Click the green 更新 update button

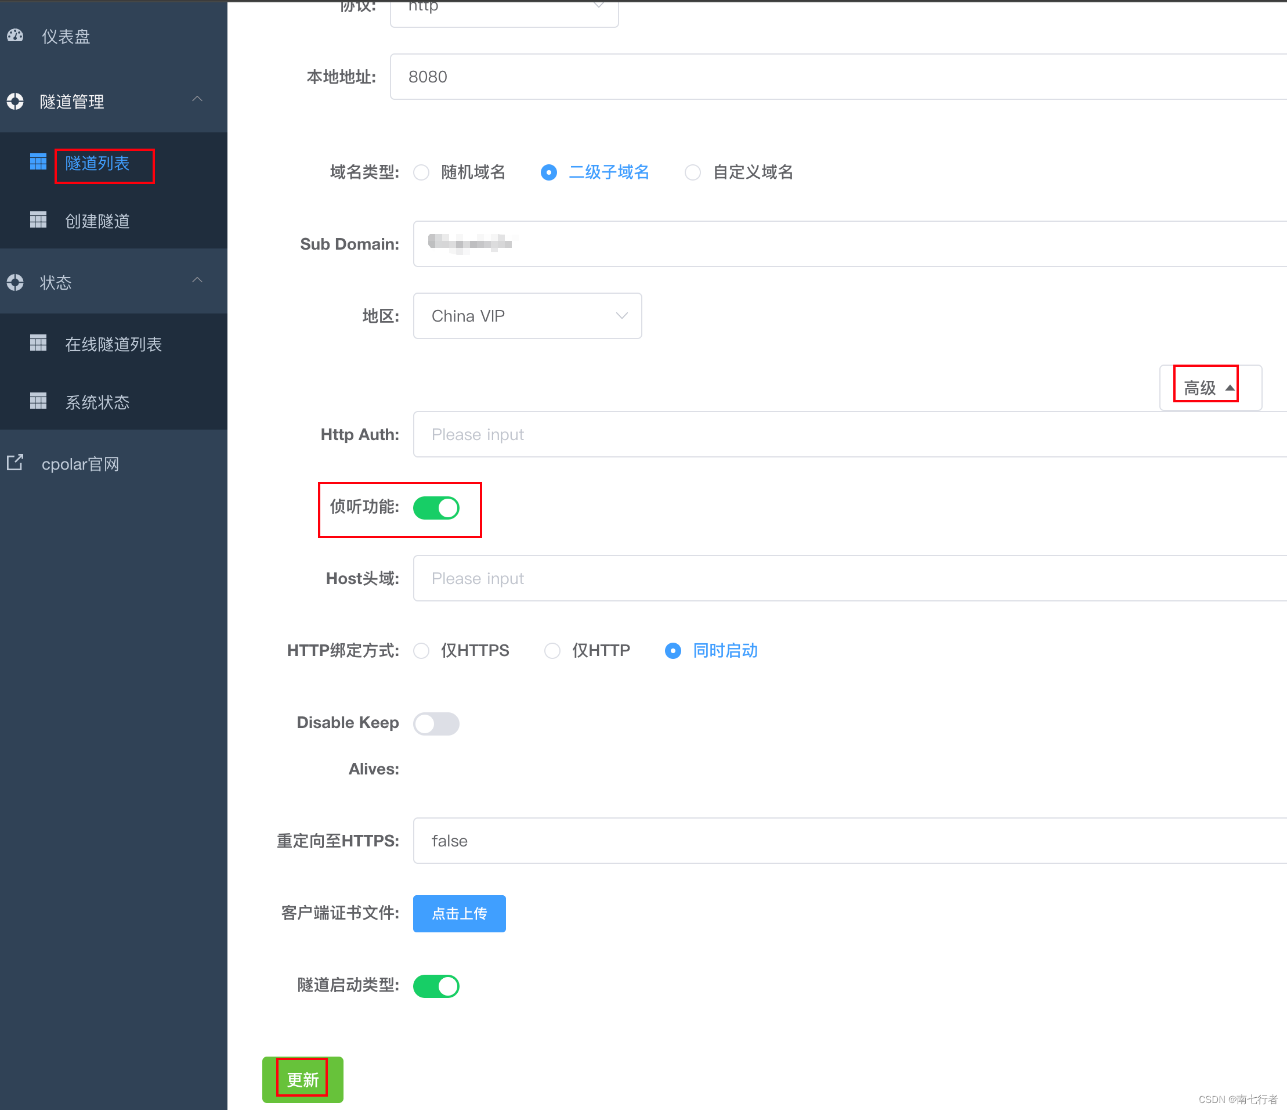coord(302,1080)
